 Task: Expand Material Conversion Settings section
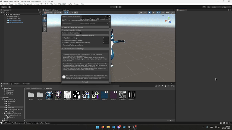click(73, 27)
